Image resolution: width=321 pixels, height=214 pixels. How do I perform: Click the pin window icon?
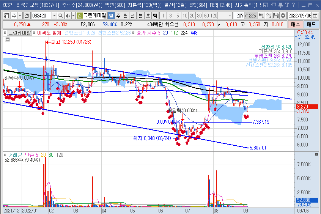[280, 5]
